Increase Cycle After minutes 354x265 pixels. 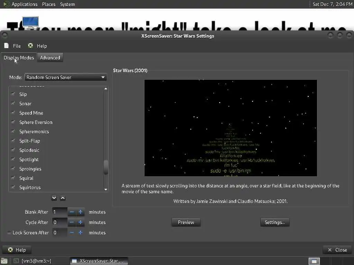point(80,223)
